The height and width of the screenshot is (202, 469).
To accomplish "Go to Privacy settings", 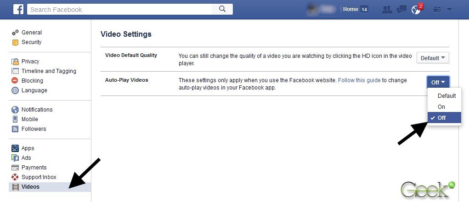I will point(30,61).
